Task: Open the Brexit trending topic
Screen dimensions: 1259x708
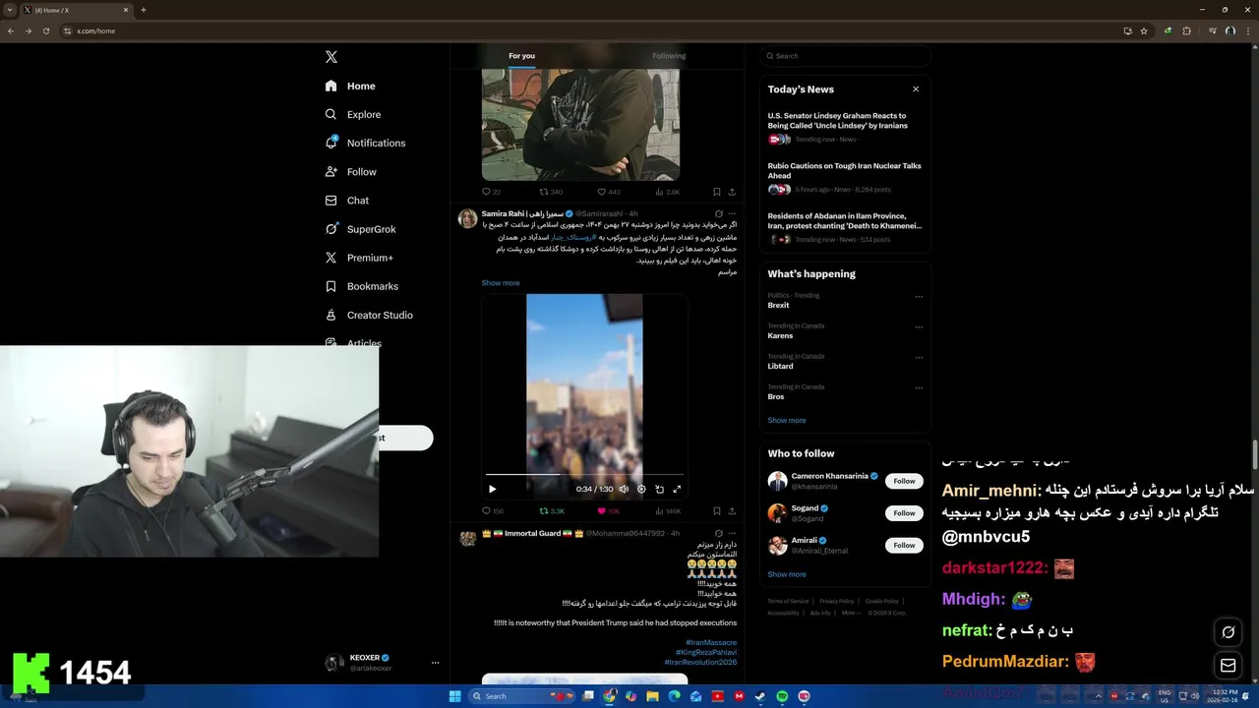Action: (x=778, y=306)
